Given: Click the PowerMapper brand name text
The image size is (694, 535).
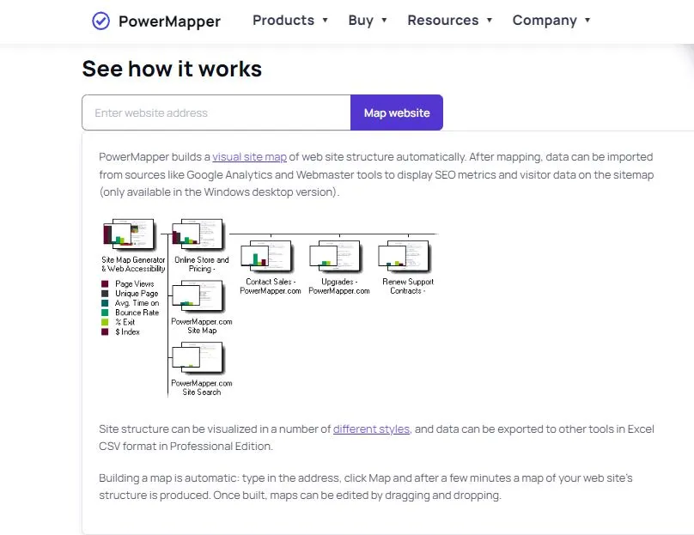Looking at the screenshot, I should coord(169,21).
